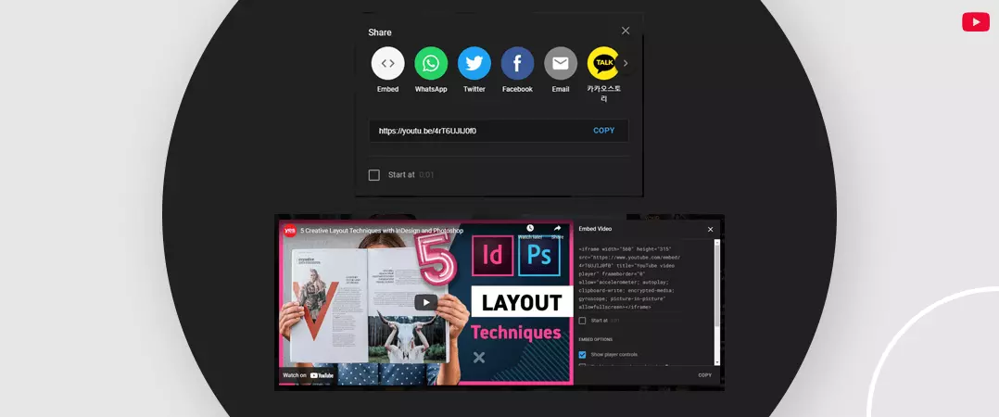Click Watch on YouTube button
999x417 pixels.
tap(309, 375)
